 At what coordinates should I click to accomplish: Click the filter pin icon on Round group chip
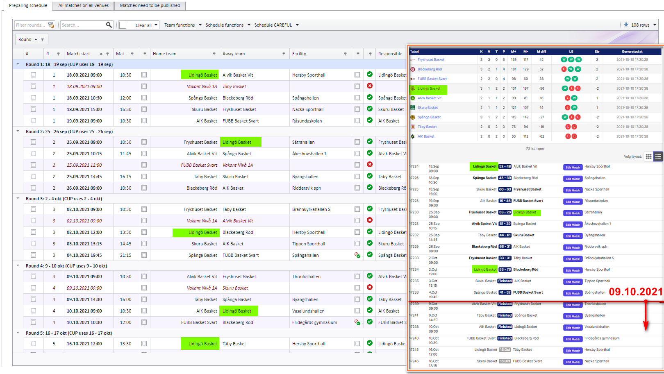pos(42,40)
